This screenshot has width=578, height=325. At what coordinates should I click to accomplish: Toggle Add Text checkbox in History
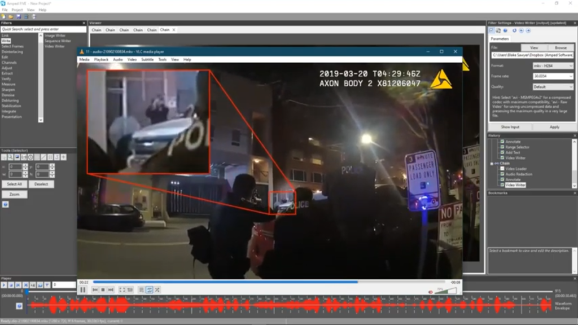tap(502, 152)
